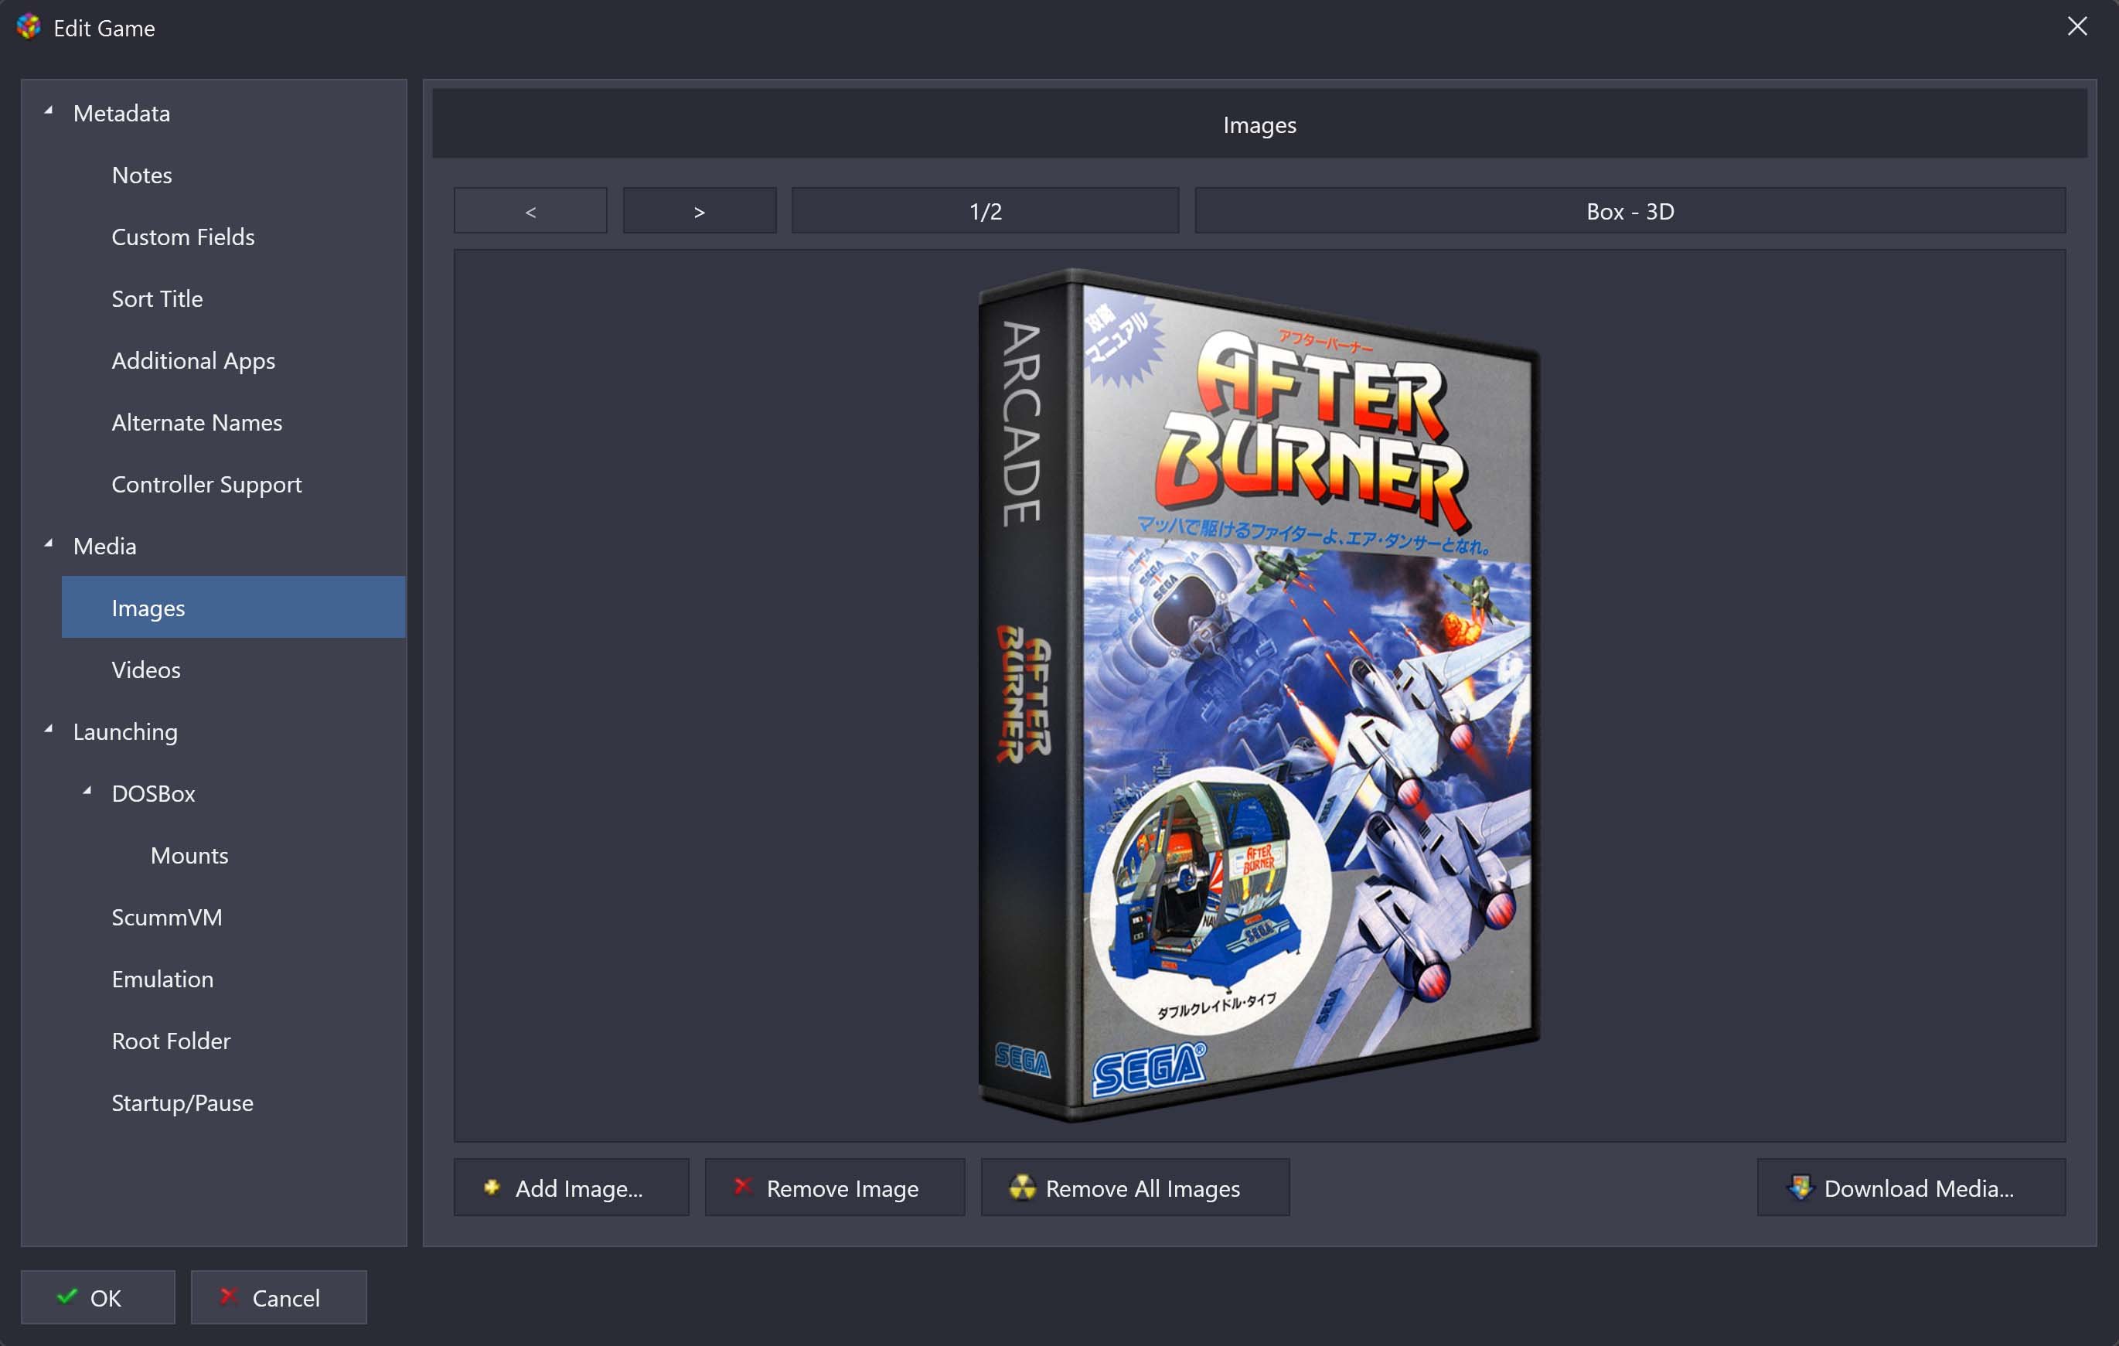The width and height of the screenshot is (2119, 1346).
Task: Open Startup/Pause settings
Action: point(183,1103)
